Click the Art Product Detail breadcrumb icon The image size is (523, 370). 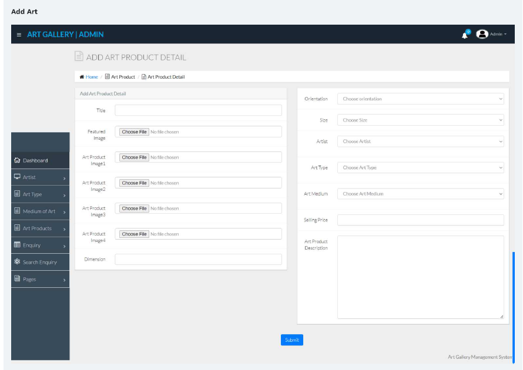coord(144,77)
